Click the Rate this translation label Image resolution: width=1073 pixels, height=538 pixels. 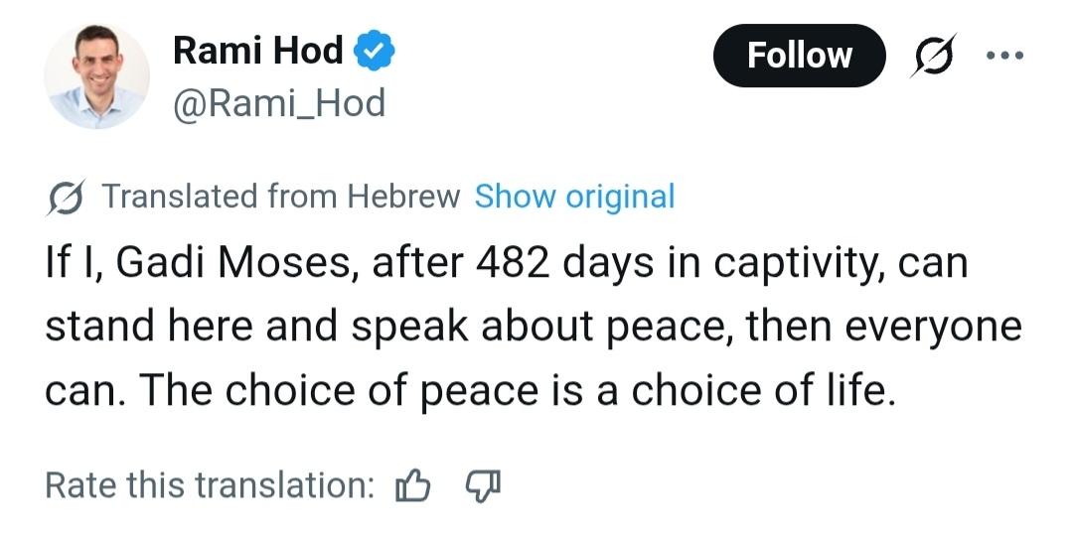coord(211,485)
